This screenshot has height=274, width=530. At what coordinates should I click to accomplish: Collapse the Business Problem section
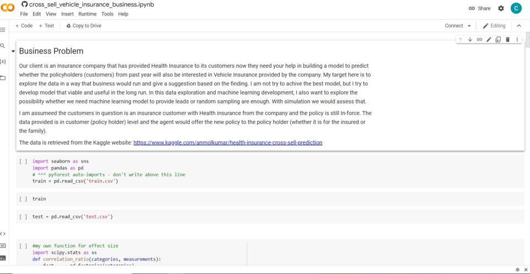[x=13, y=51]
